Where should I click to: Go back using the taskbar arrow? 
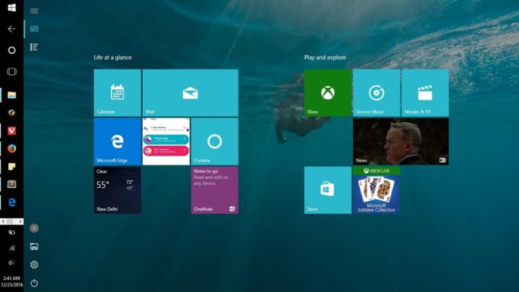(x=11, y=29)
